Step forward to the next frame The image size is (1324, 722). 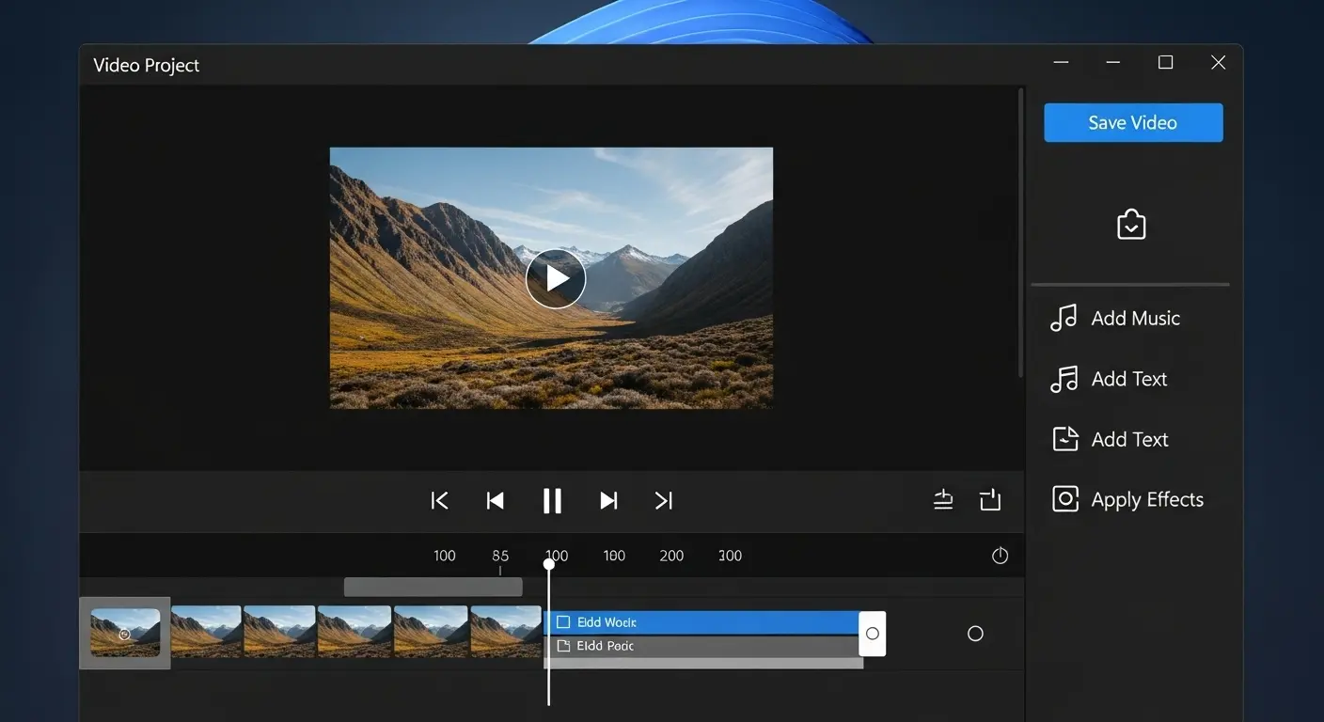[608, 501]
